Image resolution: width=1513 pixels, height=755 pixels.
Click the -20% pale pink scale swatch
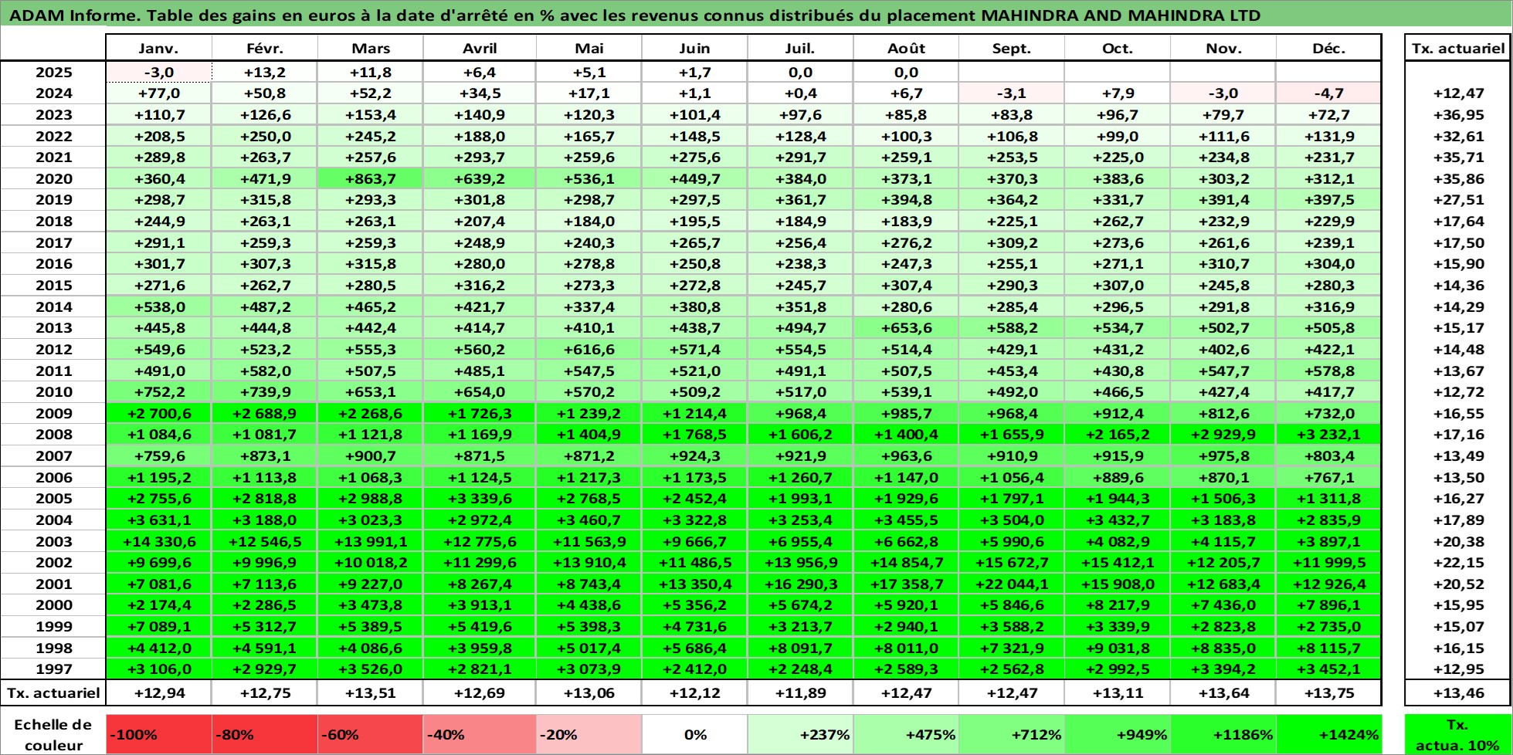pos(589,735)
